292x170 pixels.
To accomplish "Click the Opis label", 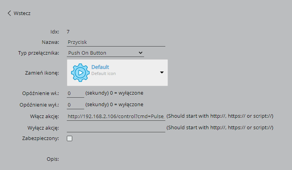I will [x=53, y=158].
